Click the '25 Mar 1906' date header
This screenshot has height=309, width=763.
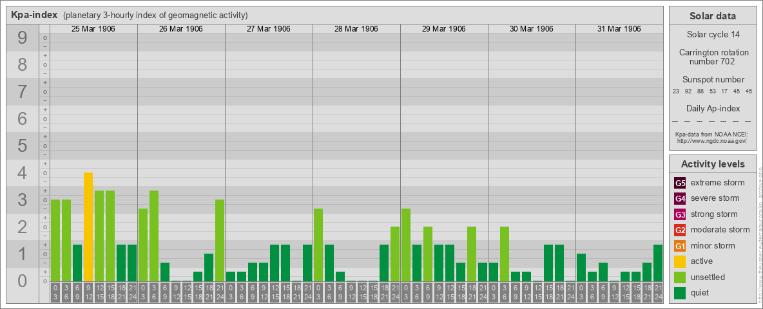click(93, 29)
